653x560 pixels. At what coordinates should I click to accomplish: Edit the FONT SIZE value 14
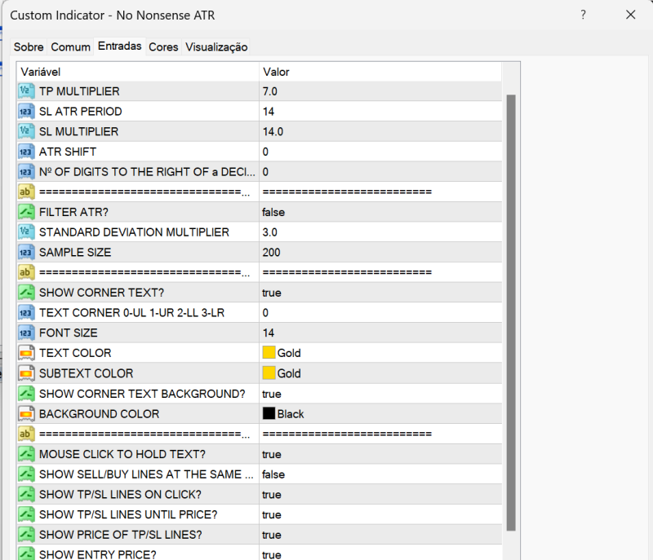(x=269, y=333)
